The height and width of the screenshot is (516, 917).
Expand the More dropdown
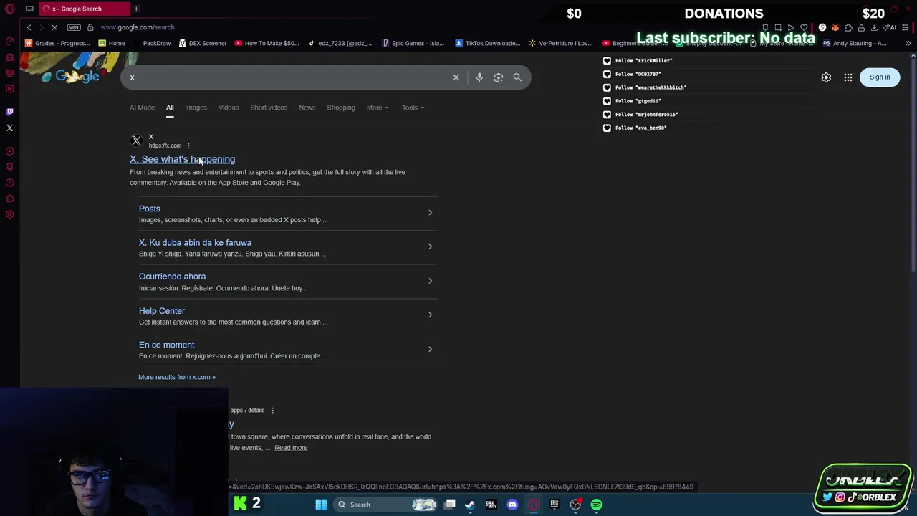pyautogui.click(x=378, y=107)
